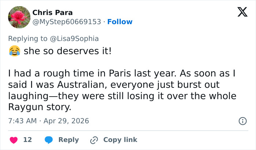Click the like count showing 12
This screenshot has width=256, height=150.
click(27, 140)
